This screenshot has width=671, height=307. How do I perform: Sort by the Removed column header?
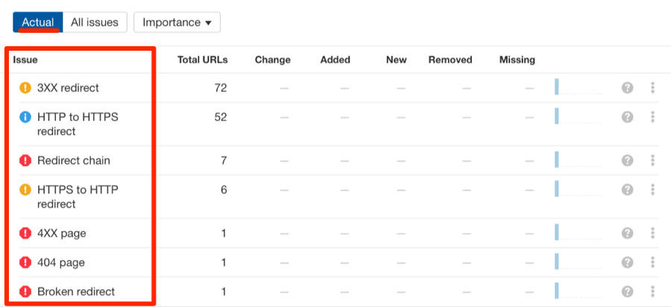[x=450, y=60]
